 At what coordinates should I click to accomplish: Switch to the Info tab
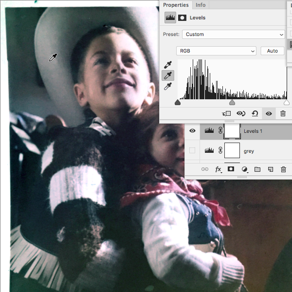(x=200, y=5)
